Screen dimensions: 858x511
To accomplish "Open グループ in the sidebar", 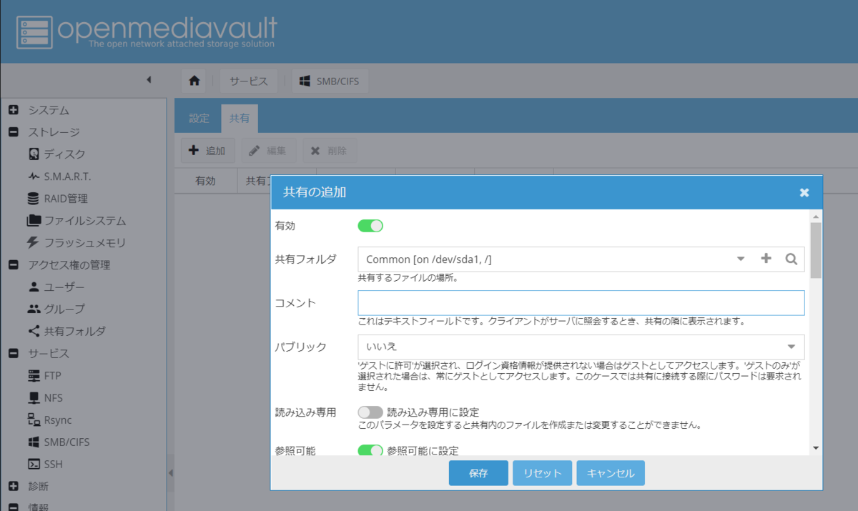I will [56, 309].
